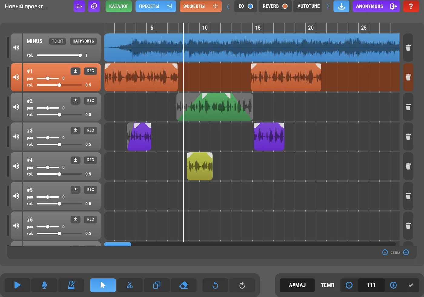Image resolution: width=424 pixels, height=297 pixels.
Task: Mute track #6 speaker
Action: click(x=16, y=226)
